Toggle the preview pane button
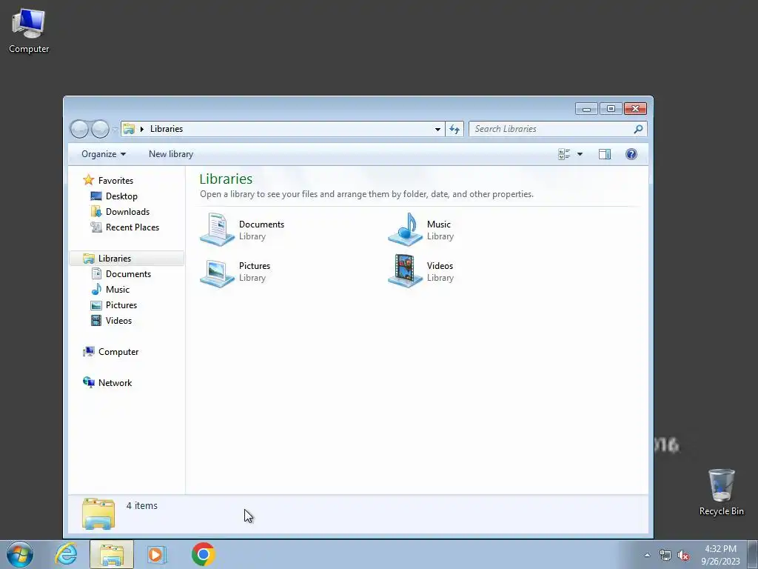The height and width of the screenshot is (569, 758). point(605,154)
